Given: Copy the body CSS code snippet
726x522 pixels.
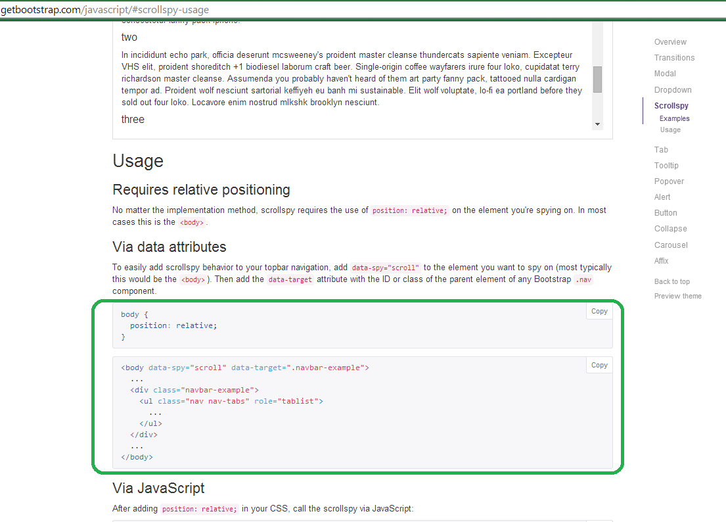Looking at the screenshot, I should 599,311.
